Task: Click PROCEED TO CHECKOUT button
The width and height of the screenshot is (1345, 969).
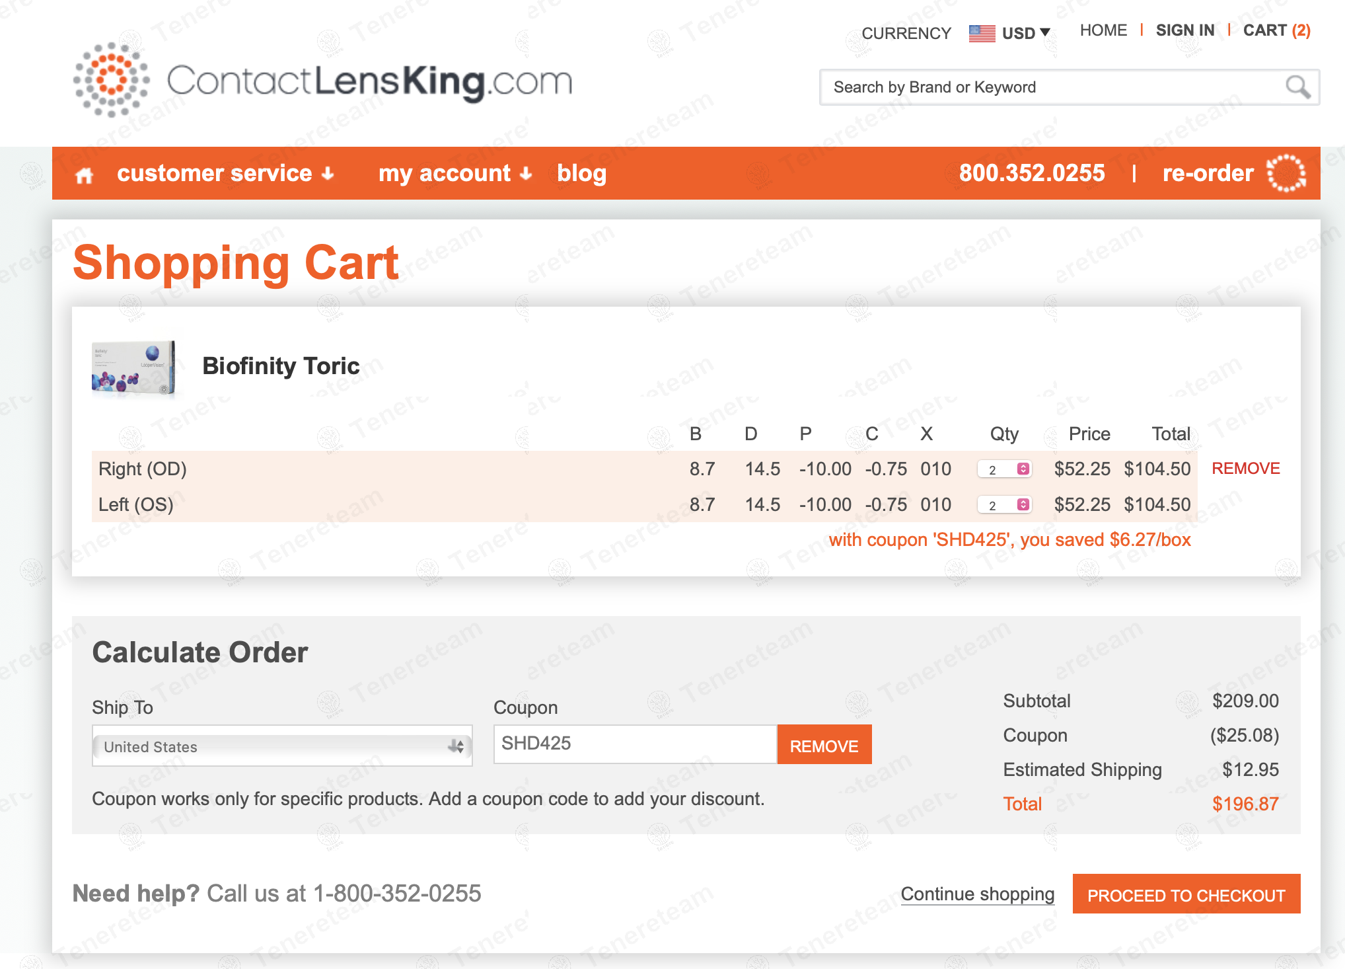Action: [x=1186, y=895]
